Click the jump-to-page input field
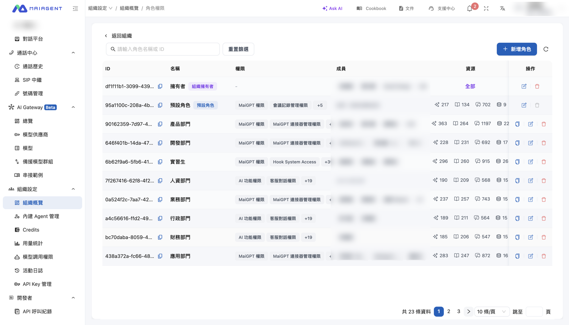 (534, 311)
